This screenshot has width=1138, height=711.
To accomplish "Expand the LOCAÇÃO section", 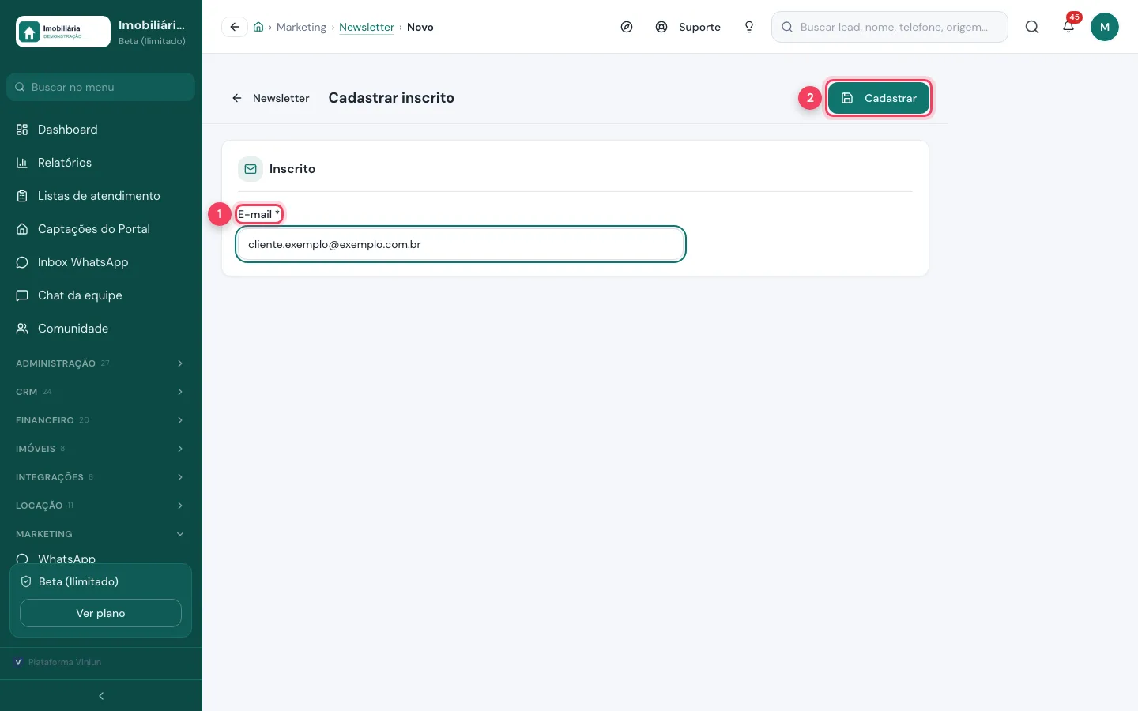I will 100,506.
